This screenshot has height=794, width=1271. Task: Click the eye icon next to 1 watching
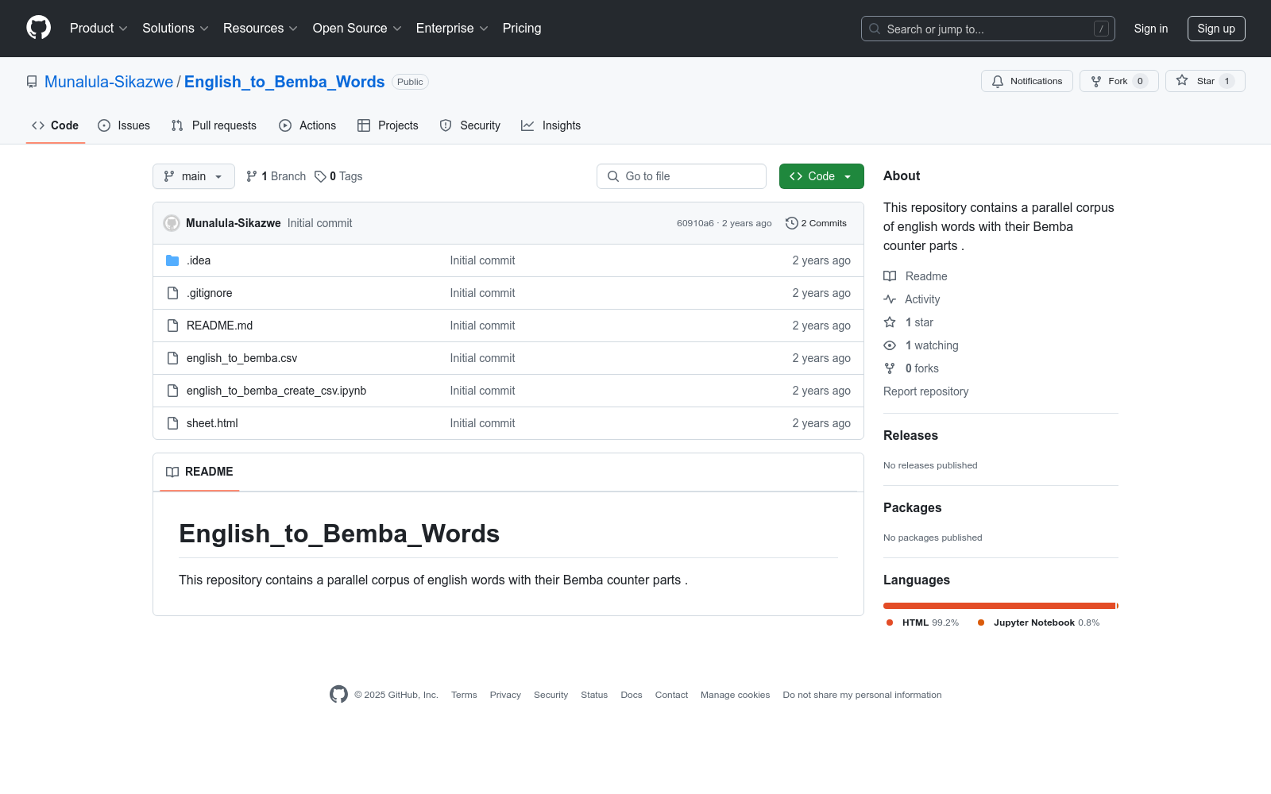pyautogui.click(x=890, y=345)
